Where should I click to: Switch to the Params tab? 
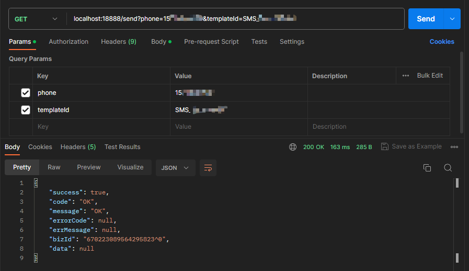pos(22,42)
